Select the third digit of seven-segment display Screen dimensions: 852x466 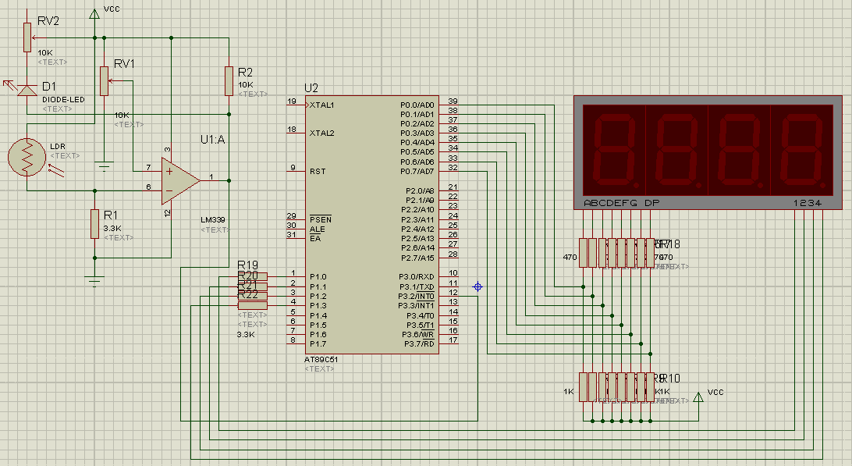tap(739, 150)
